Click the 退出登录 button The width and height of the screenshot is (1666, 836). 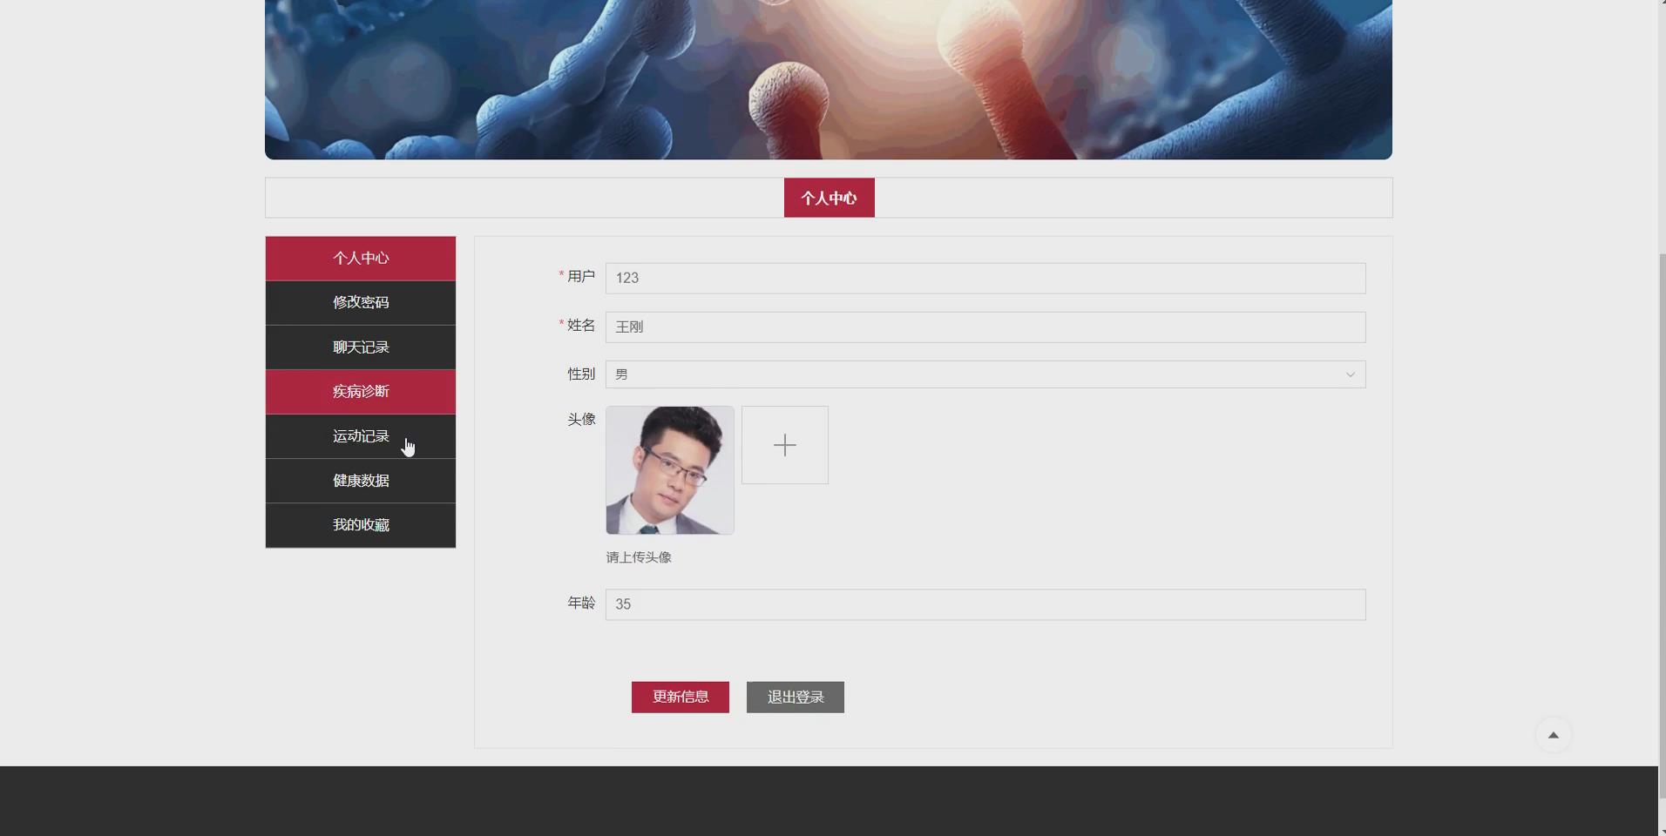(x=796, y=698)
